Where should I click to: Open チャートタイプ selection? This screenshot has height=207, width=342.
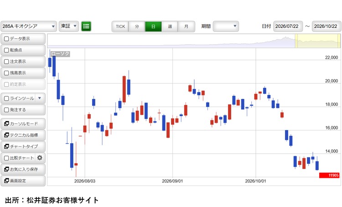coord(23,146)
